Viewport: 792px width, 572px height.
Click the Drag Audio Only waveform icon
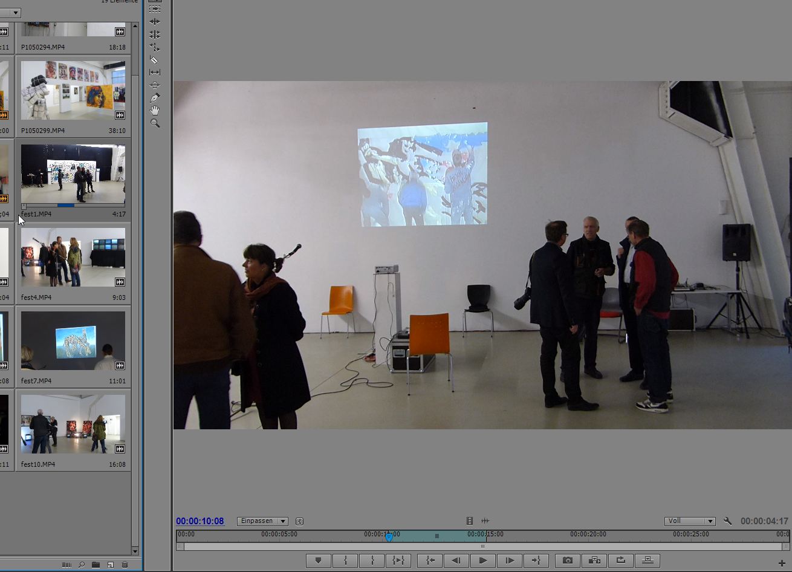[x=485, y=521]
